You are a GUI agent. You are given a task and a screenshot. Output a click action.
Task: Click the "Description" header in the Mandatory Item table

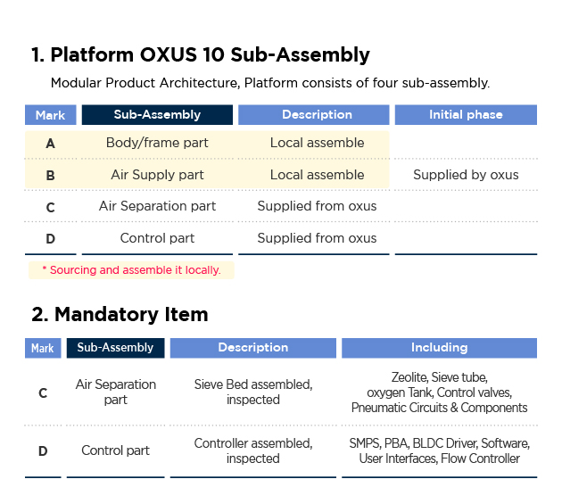(253, 348)
